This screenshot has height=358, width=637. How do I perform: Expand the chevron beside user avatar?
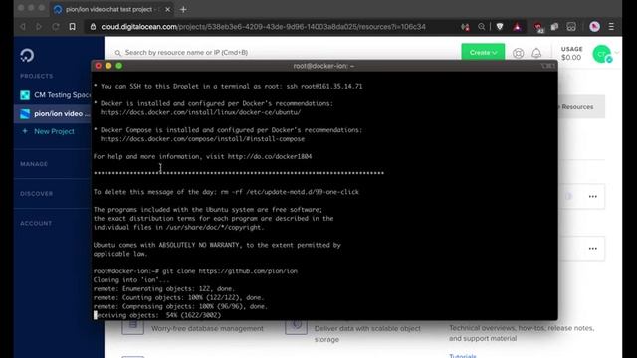point(617,53)
